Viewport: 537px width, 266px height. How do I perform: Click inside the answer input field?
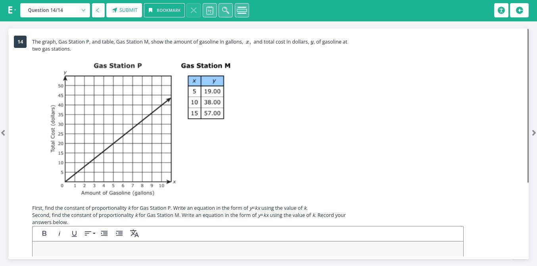click(x=247, y=249)
